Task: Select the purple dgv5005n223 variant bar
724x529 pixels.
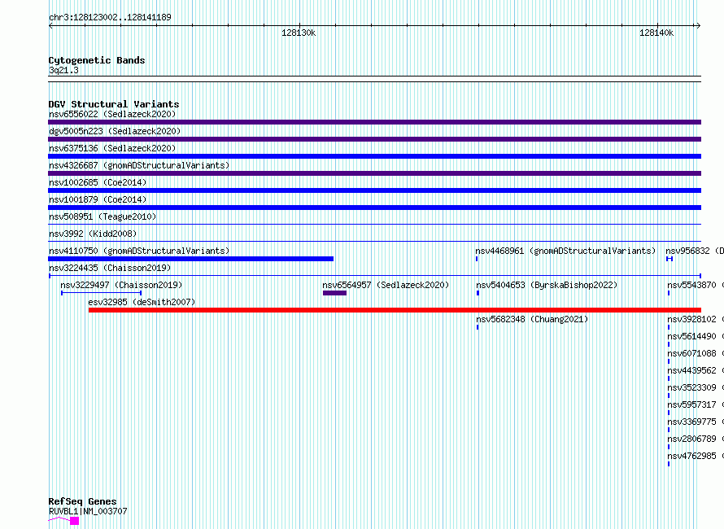Action: pos(374,139)
